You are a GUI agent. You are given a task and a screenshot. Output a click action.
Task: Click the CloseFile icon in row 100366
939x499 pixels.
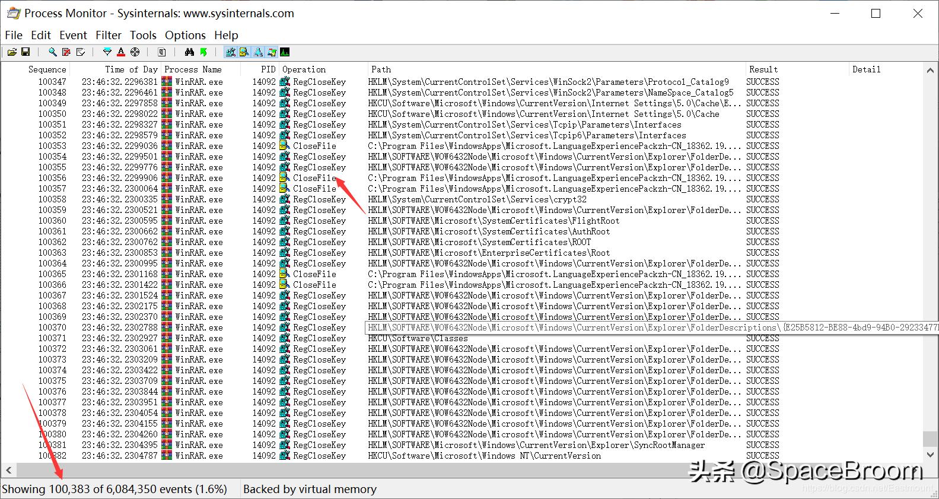285,285
